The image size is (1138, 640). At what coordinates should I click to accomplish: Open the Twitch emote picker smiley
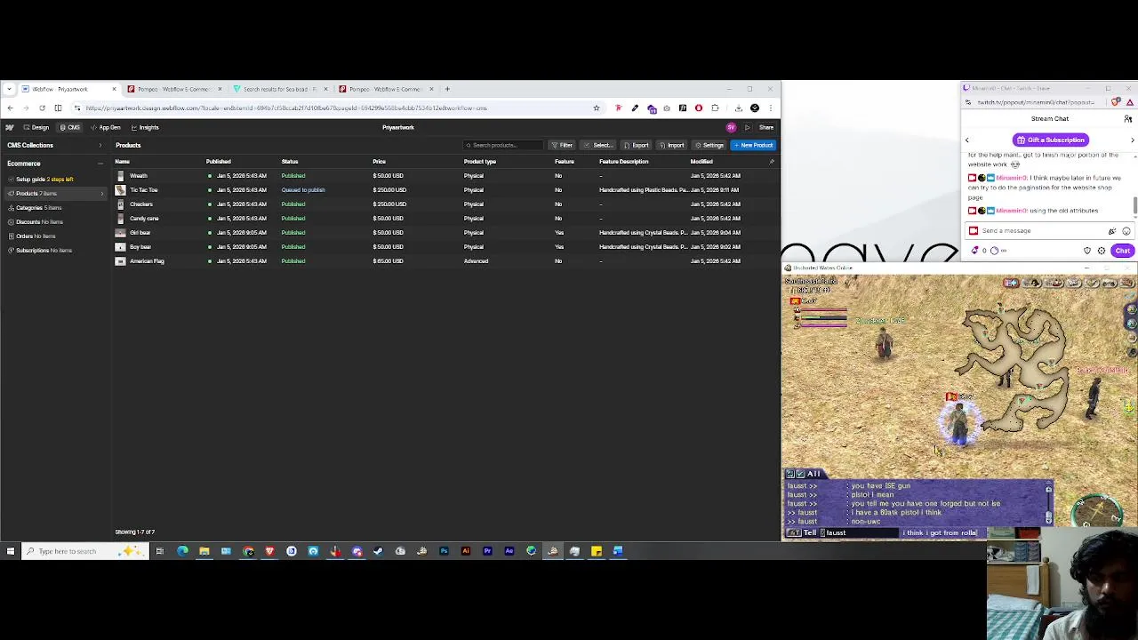click(x=1126, y=231)
